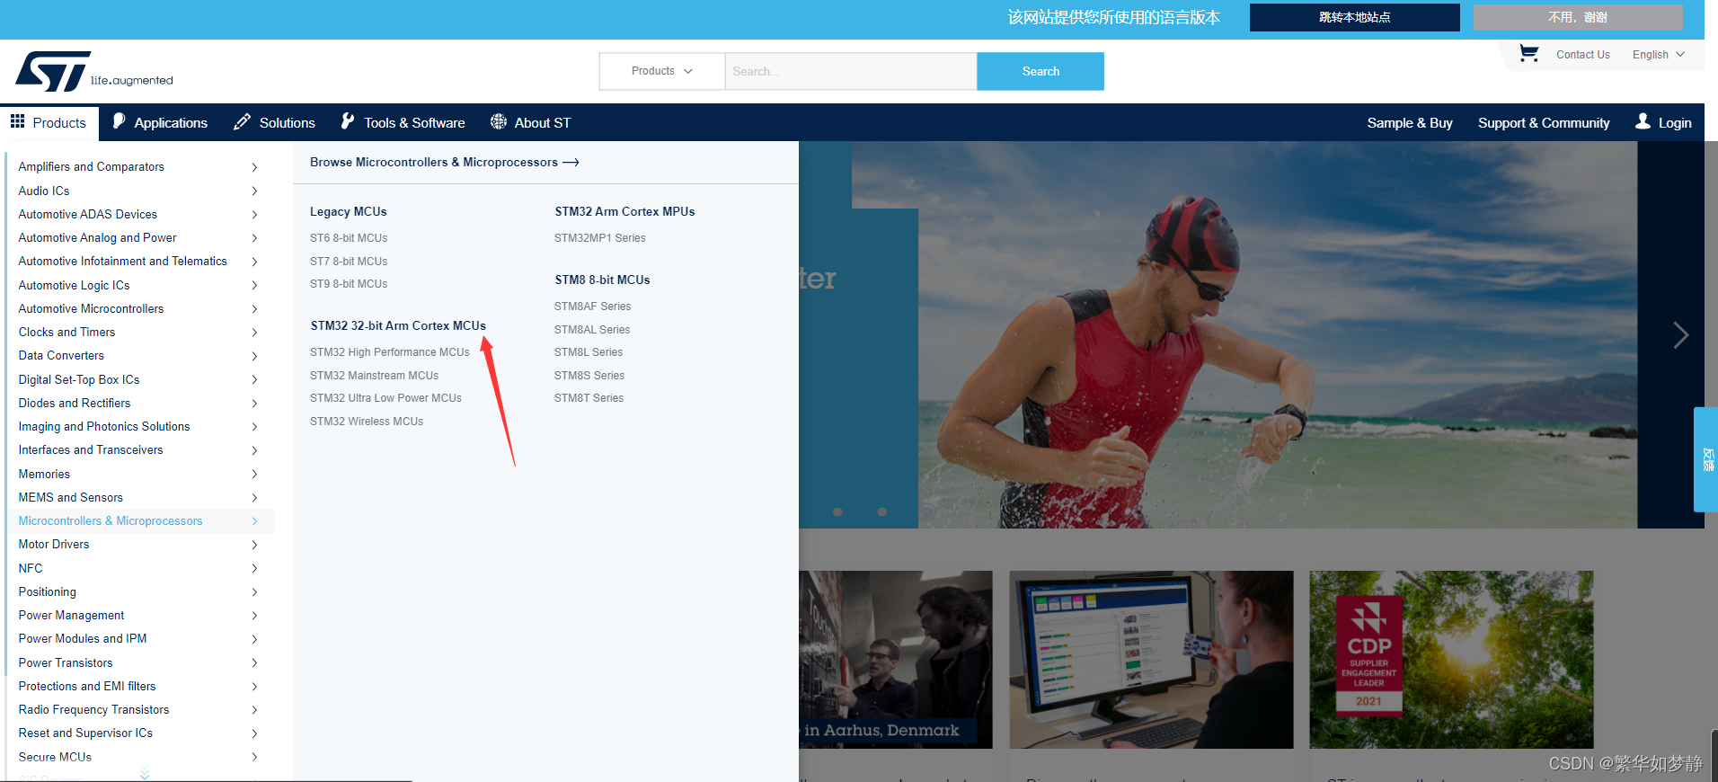Screen dimensions: 1718x782
Task: Expand Clocks and Timers chevron
Action: point(254,333)
